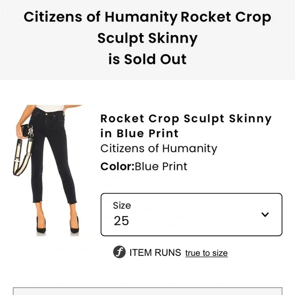295x295 pixels.
Task: Click the black handbag in the product photo
Action: tap(27, 130)
